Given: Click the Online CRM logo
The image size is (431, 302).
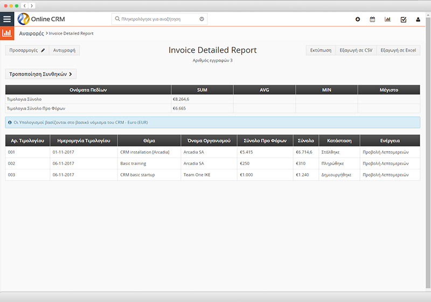Looking at the screenshot, I should point(41,19).
